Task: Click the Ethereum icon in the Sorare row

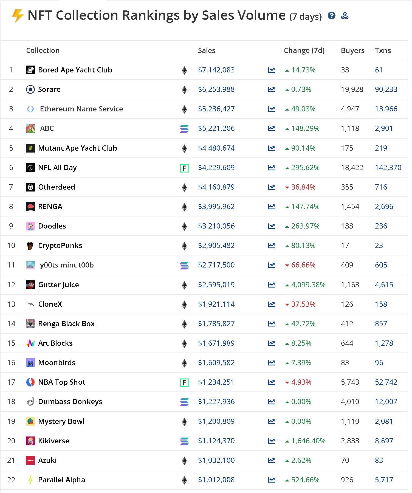Action: tap(184, 90)
